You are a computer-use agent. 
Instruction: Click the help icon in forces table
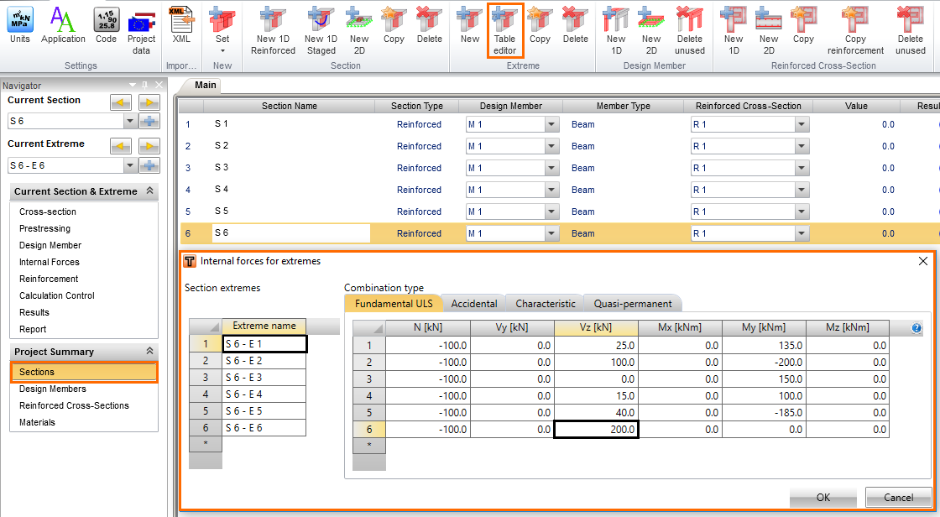916,328
